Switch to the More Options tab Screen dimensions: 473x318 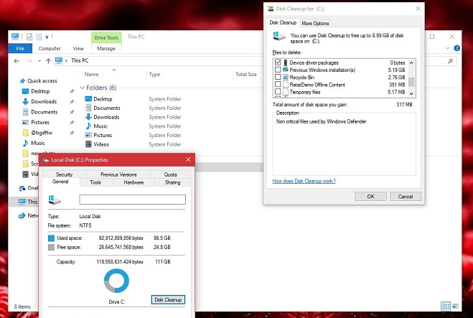pyautogui.click(x=315, y=23)
